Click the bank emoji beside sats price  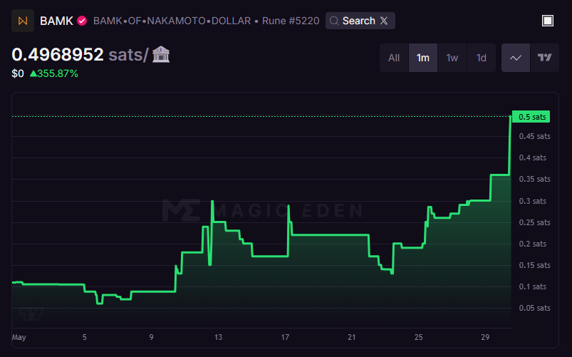click(x=161, y=55)
